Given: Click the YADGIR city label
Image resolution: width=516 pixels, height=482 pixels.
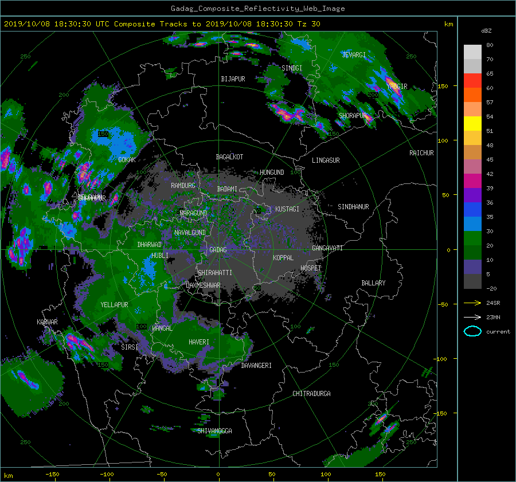Looking at the screenshot, I should pos(397,87).
